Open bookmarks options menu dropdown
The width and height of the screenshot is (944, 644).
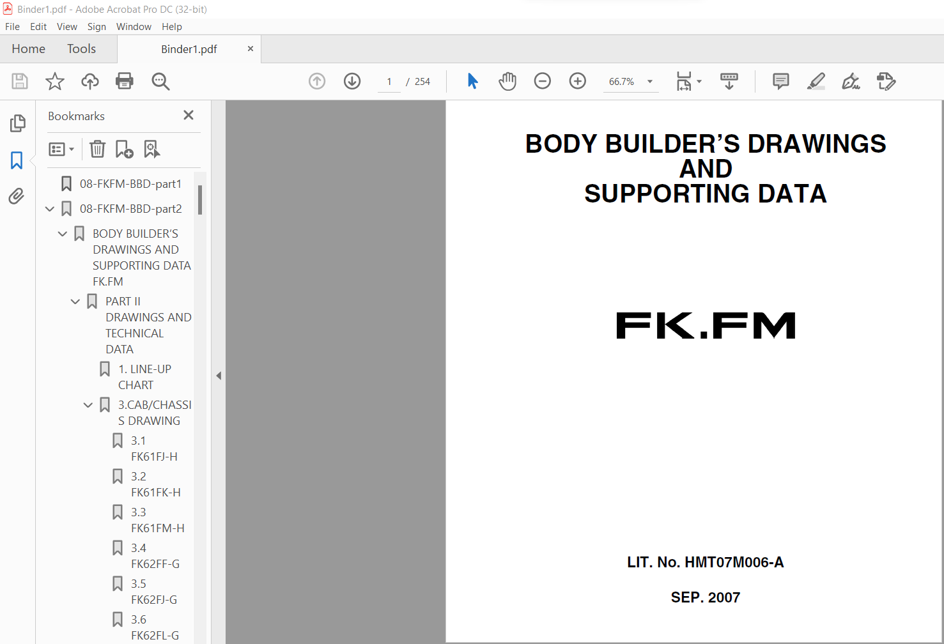tap(61, 149)
